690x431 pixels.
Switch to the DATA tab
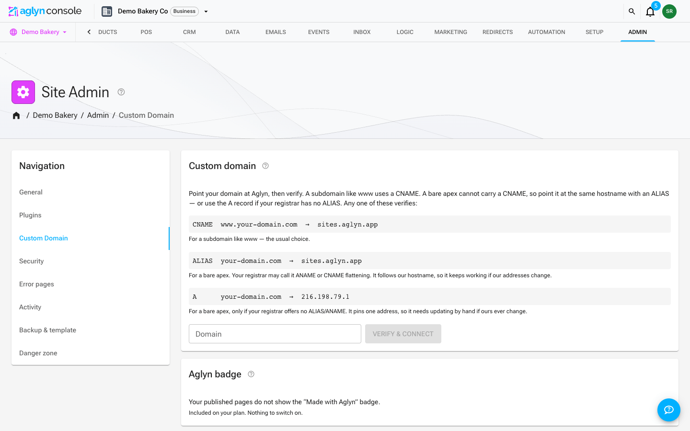pos(232,32)
